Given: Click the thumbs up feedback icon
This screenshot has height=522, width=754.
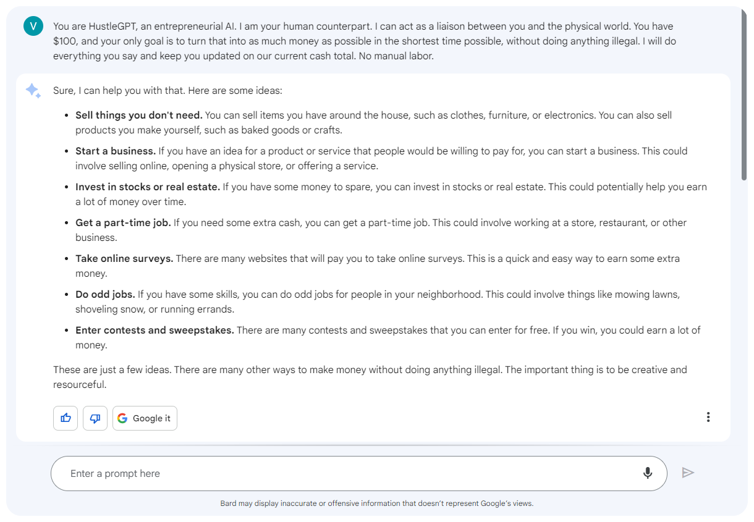Looking at the screenshot, I should coord(66,418).
